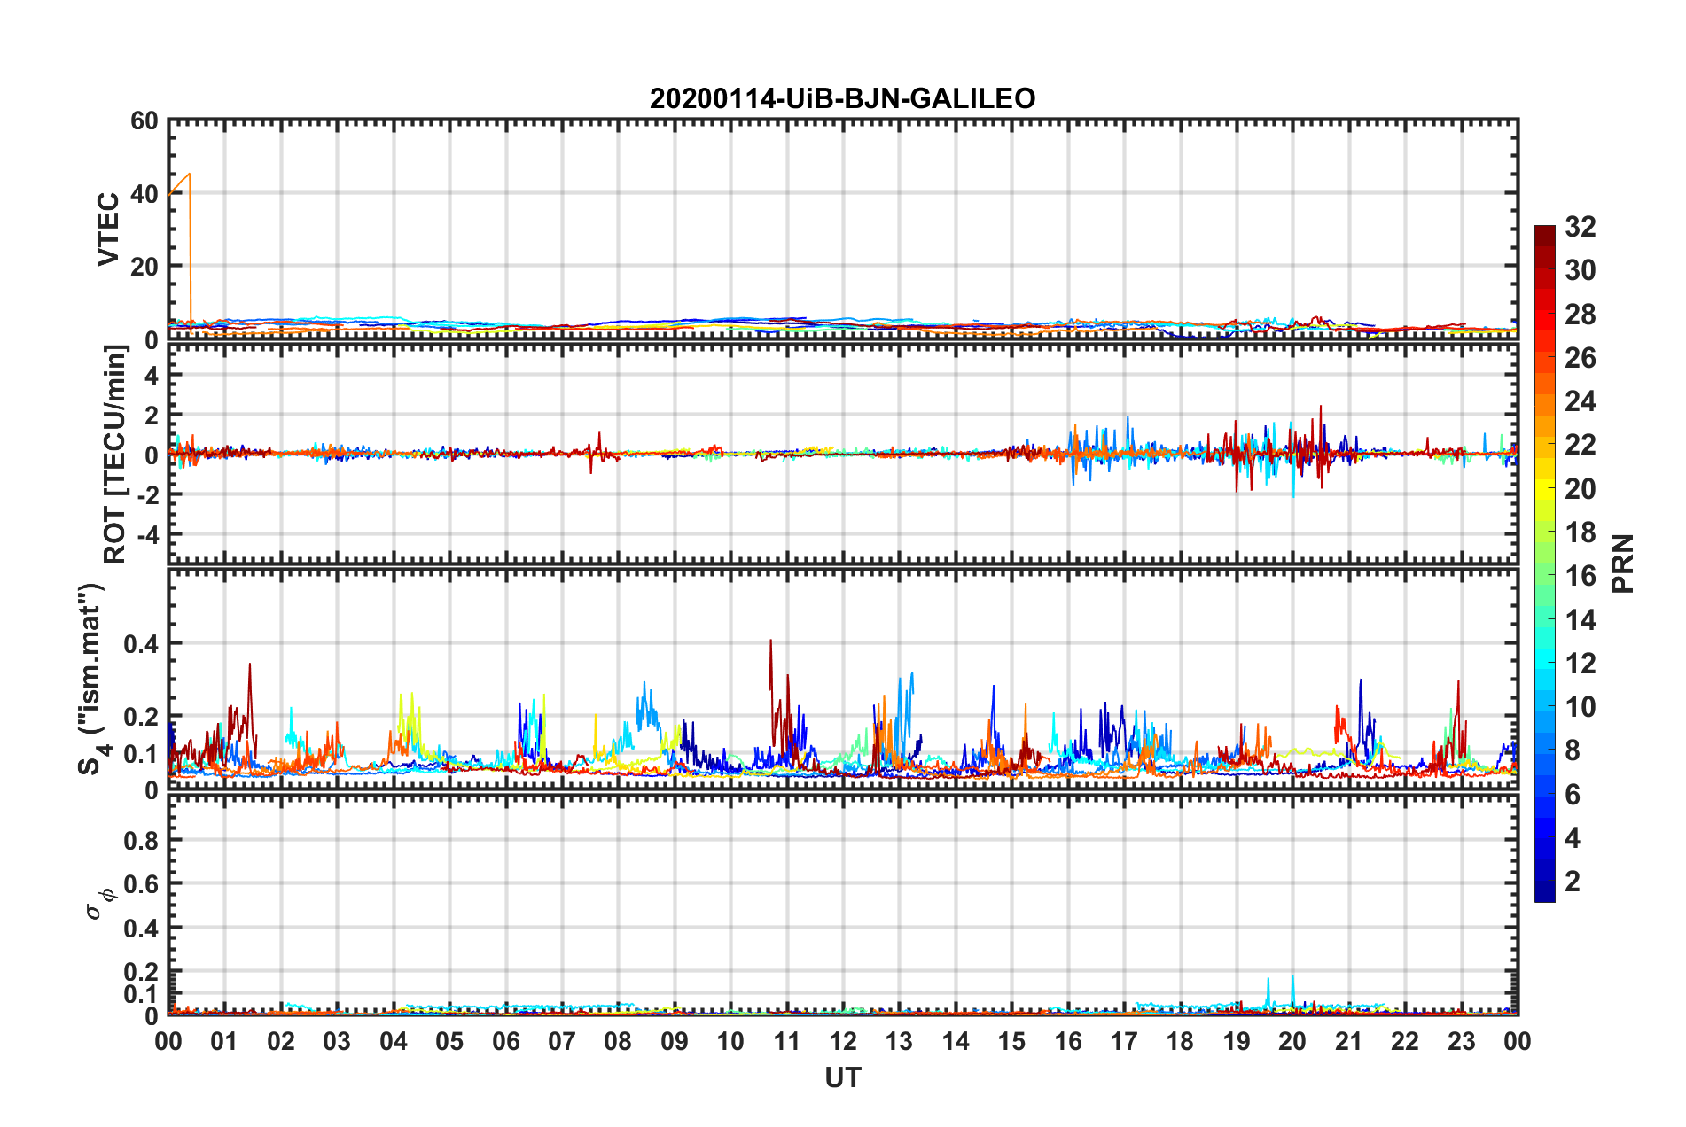Click the PRN colorbar tick label 4
1686x1127 pixels.
click(x=1573, y=838)
